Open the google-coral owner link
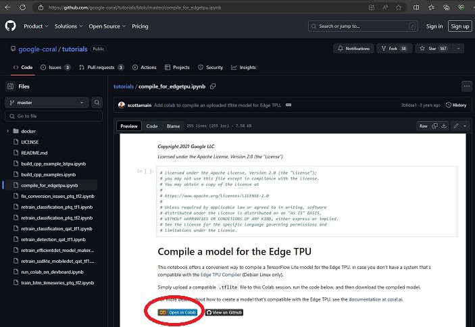The height and width of the screenshot is (327, 475). click(38, 49)
